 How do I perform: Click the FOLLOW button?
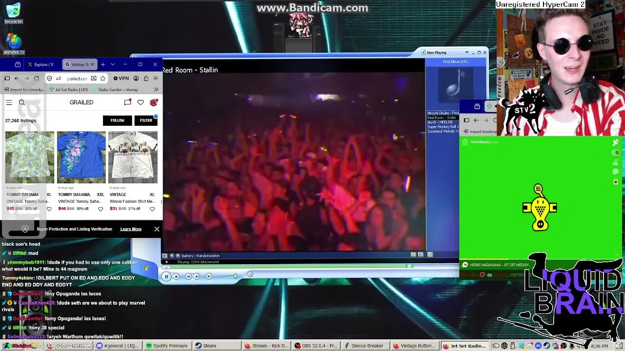point(117,120)
